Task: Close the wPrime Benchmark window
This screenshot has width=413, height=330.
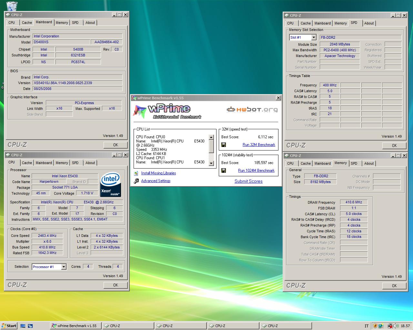Action: pos(278,98)
